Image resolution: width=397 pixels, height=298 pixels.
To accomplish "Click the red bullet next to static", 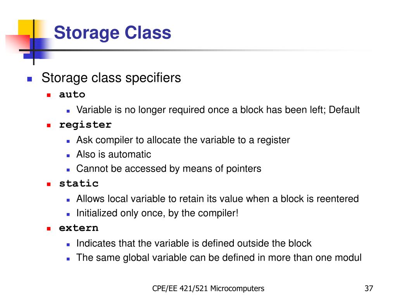I will tap(48, 184).
